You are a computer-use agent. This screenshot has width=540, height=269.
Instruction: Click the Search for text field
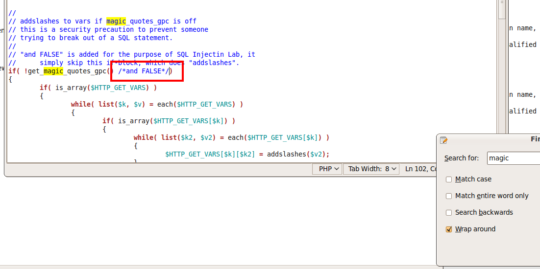(513, 158)
